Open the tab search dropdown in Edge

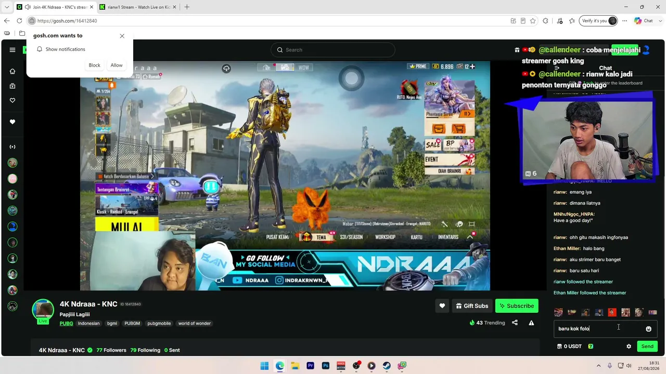pyautogui.click(x=7, y=7)
